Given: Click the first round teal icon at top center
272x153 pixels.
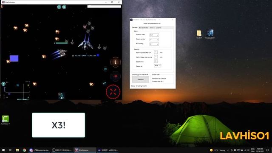Looking at the screenshot, I should coord(59,7).
